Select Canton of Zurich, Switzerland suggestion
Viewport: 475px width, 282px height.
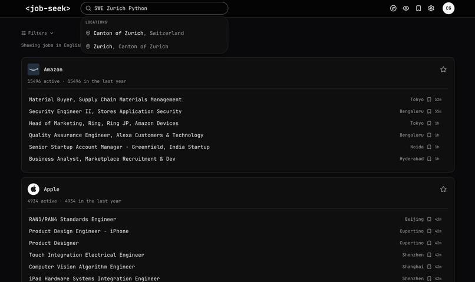pos(154,34)
